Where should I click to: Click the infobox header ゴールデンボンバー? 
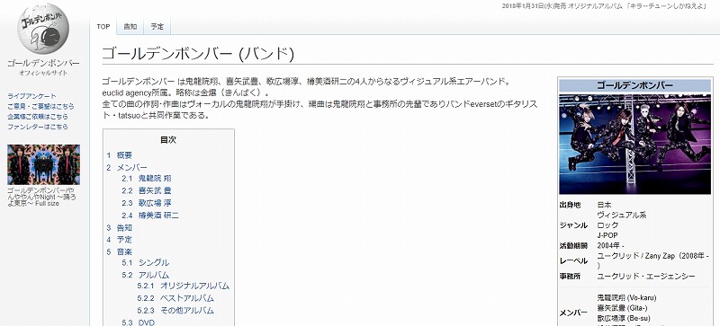click(x=635, y=85)
